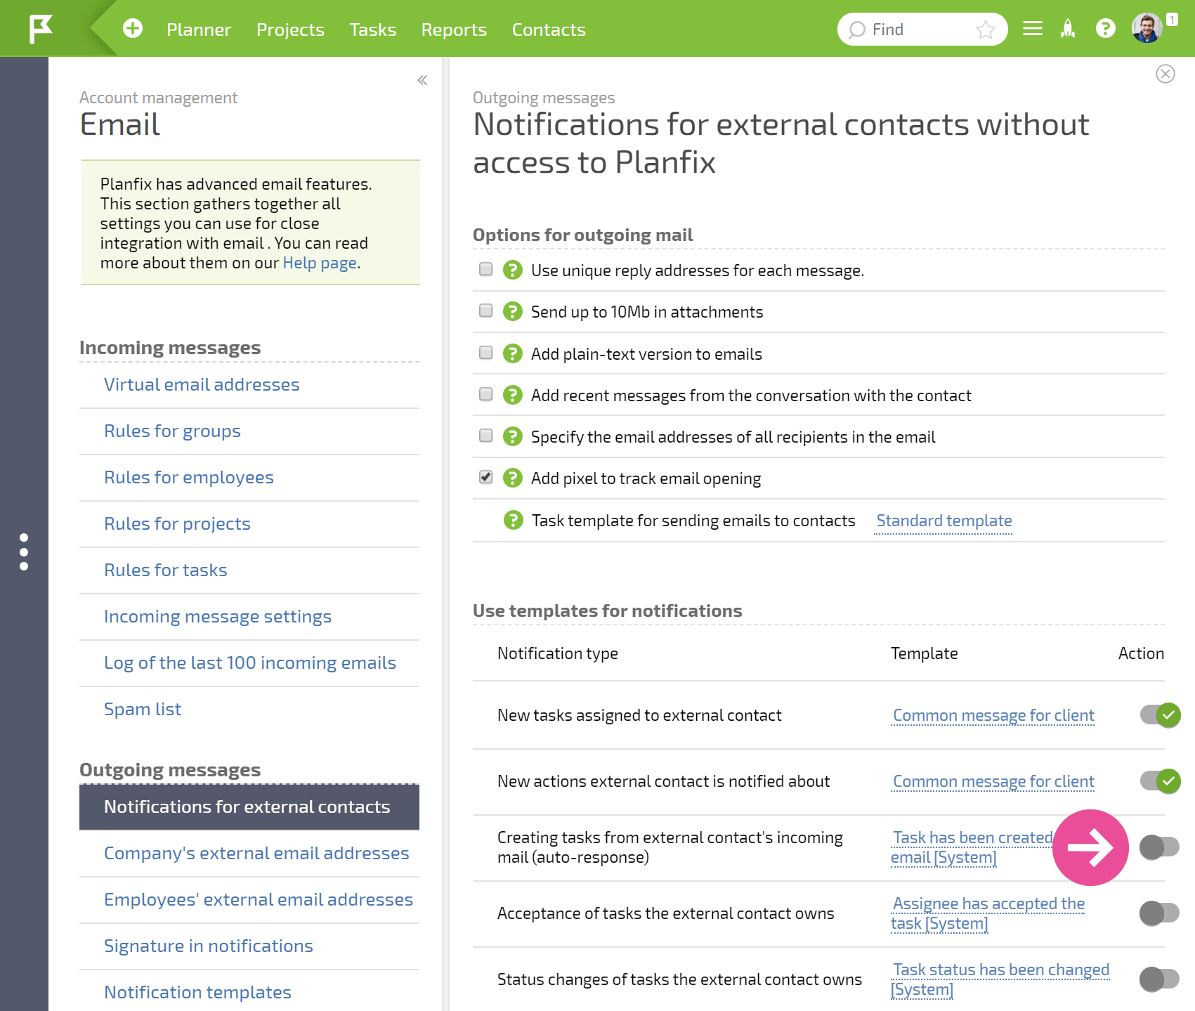Screen dimensions: 1195x1011
Task: Open the Help page link
Action: 320,263
